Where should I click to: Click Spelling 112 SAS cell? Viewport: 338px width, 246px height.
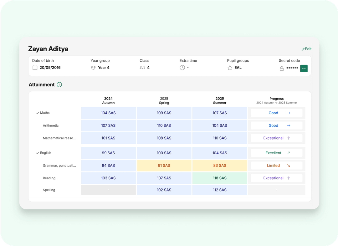(x=220, y=190)
